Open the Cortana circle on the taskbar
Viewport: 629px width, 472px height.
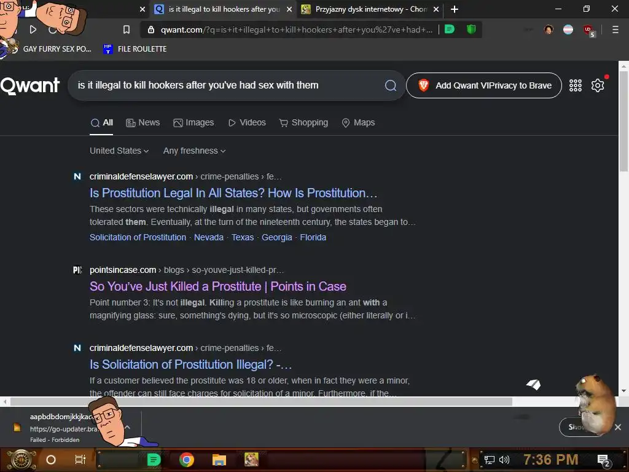(50, 460)
